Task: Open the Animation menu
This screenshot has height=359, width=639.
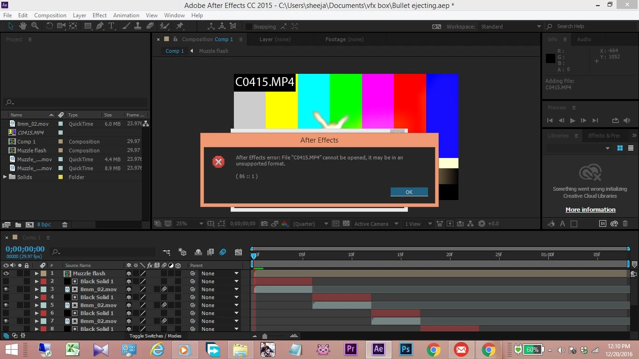Action: pyautogui.click(x=126, y=15)
